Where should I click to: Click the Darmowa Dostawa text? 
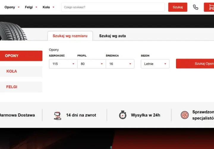click(17, 115)
